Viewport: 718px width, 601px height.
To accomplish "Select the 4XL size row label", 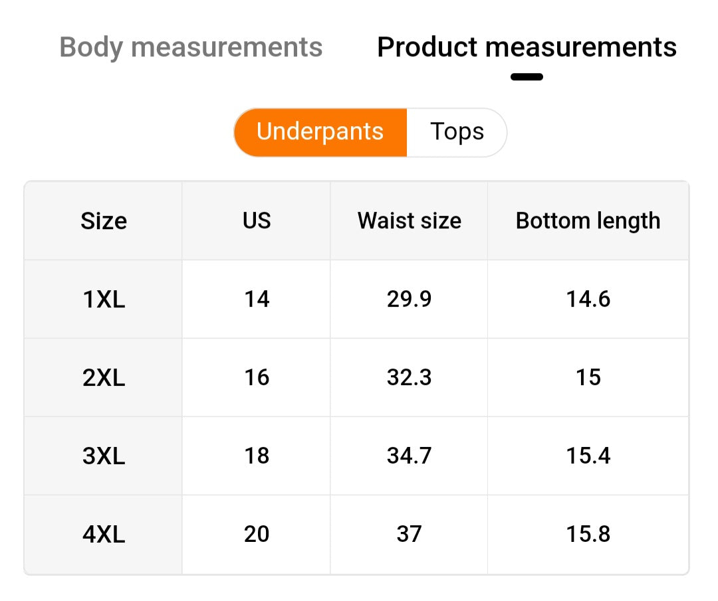I will click(104, 535).
